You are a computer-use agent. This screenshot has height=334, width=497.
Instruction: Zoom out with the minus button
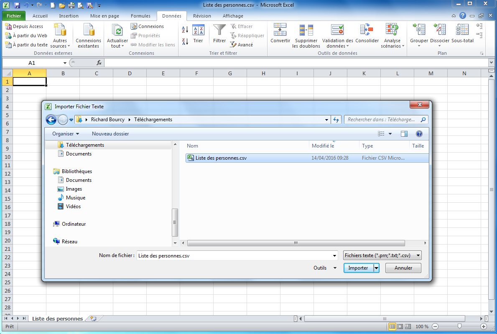(x=435, y=326)
